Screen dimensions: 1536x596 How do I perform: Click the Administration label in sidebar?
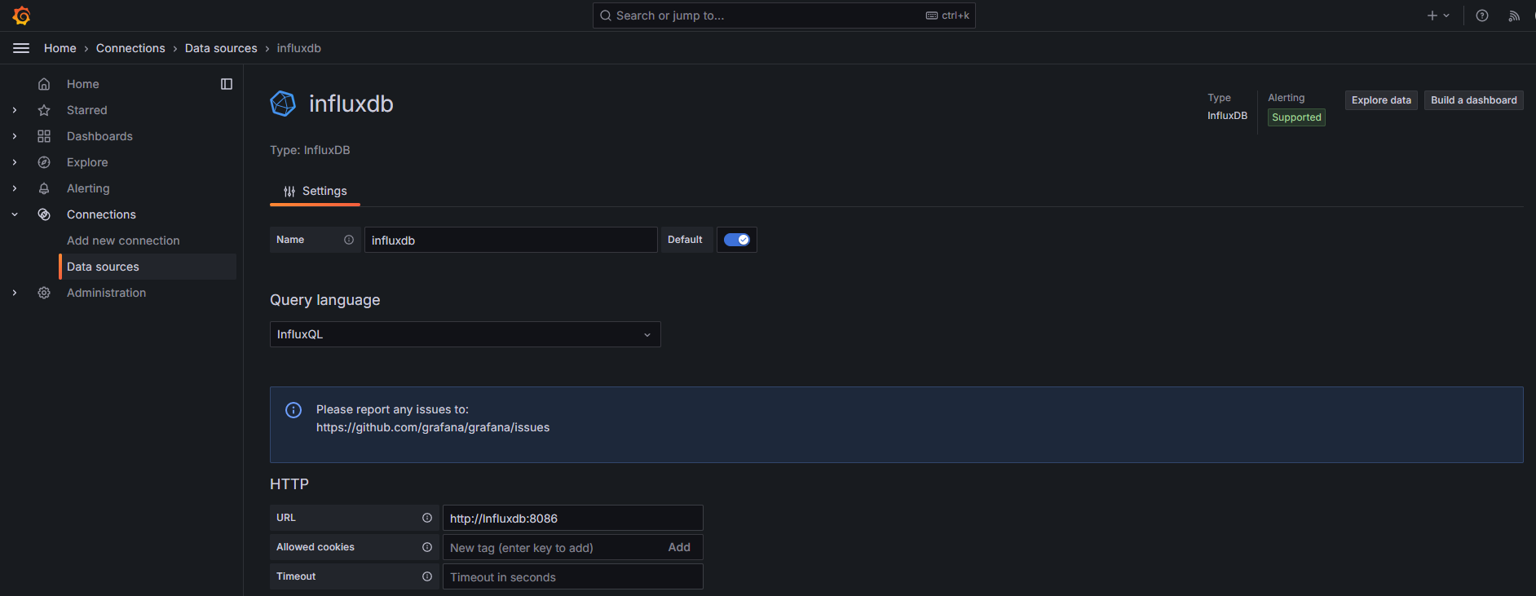pyautogui.click(x=106, y=293)
